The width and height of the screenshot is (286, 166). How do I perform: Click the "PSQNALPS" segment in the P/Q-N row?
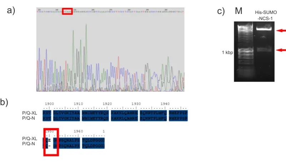pos(69,146)
